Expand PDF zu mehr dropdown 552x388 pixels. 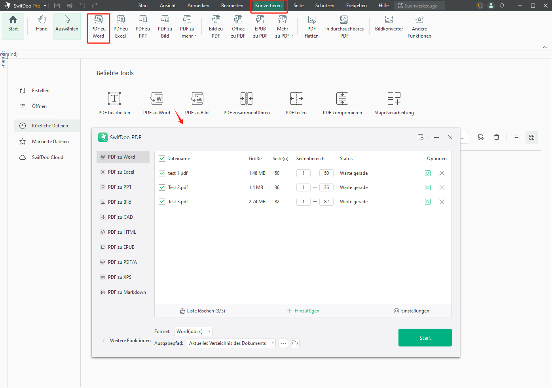(187, 27)
